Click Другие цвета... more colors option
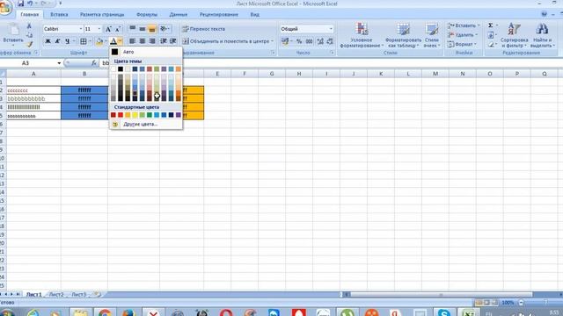 point(140,125)
